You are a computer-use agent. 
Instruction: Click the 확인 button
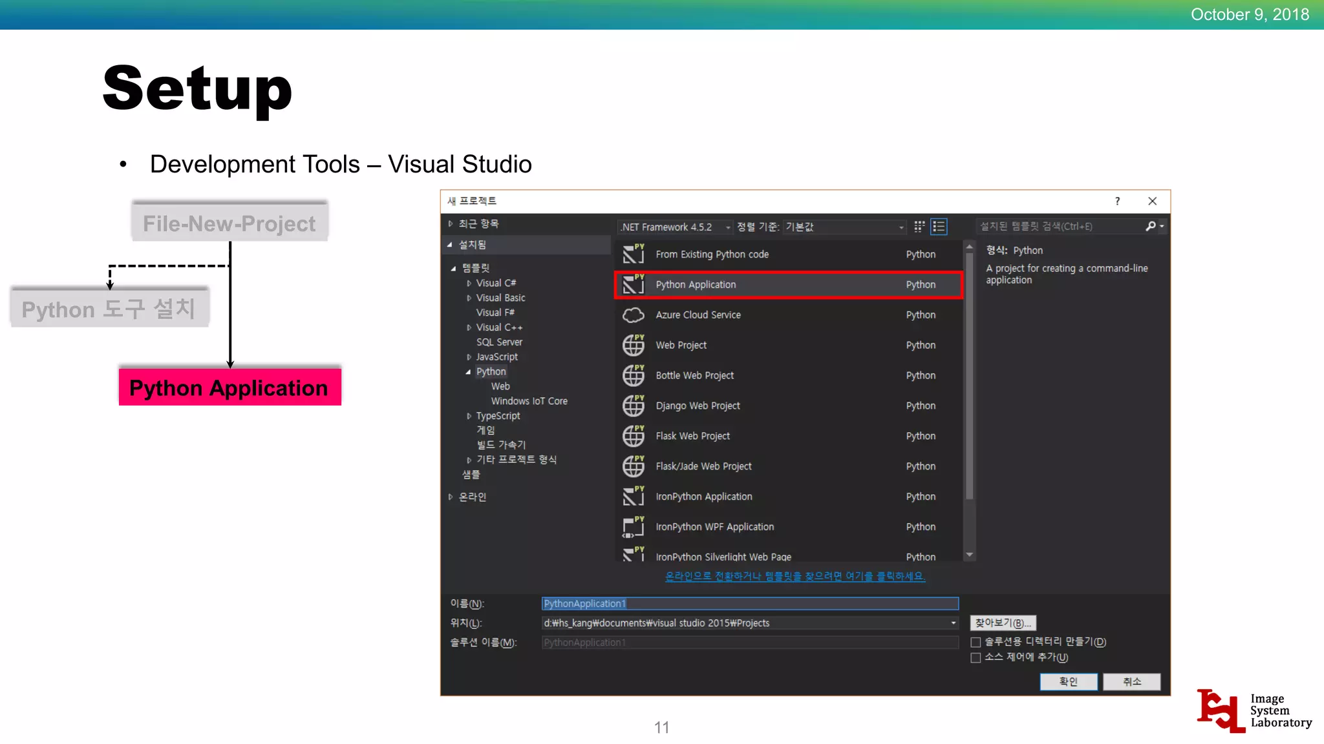coord(1069,681)
